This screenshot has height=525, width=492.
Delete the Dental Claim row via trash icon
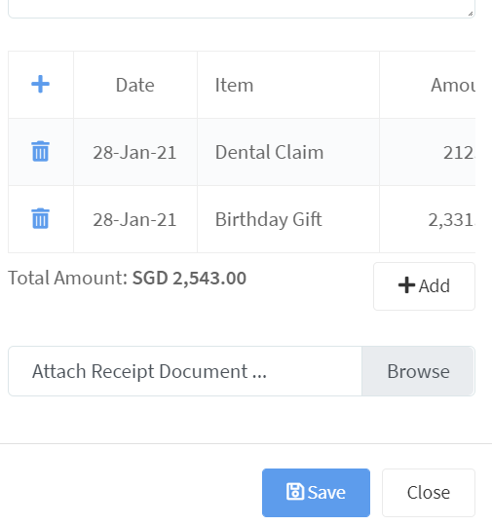(41, 151)
